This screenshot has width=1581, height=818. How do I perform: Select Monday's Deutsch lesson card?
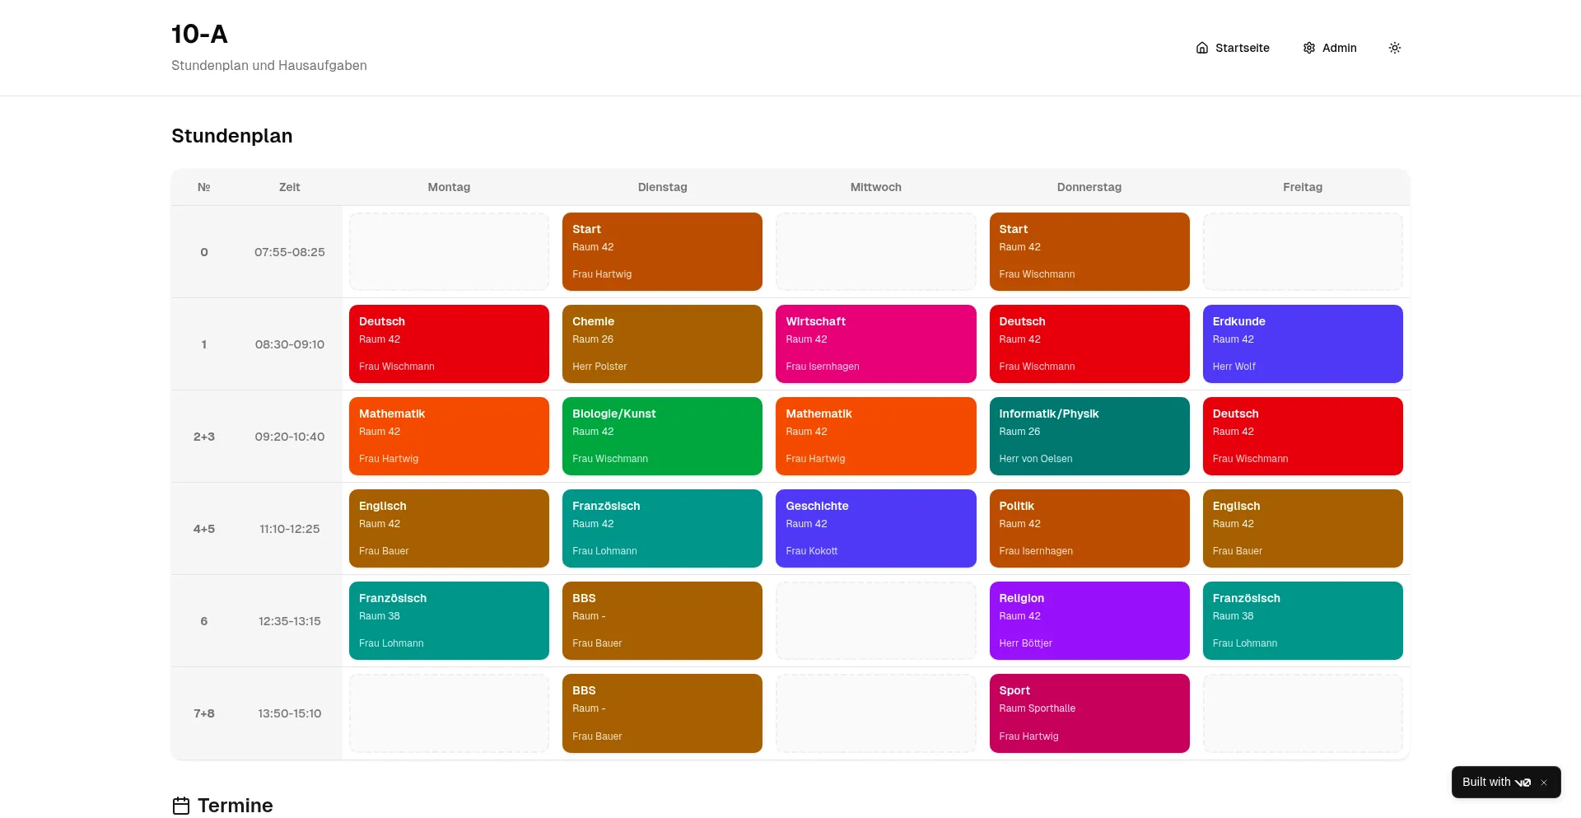pyautogui.click(x=449, y=344)
